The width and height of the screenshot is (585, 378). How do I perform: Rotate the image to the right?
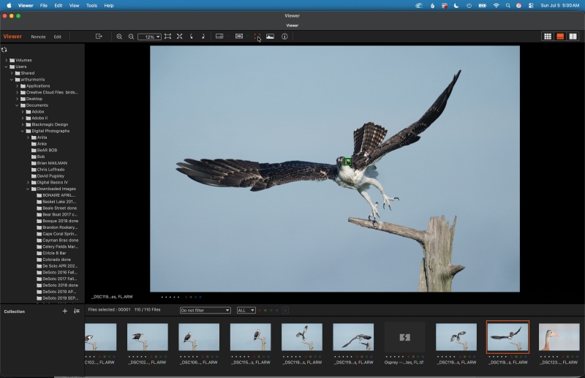[x=203, y=37]
